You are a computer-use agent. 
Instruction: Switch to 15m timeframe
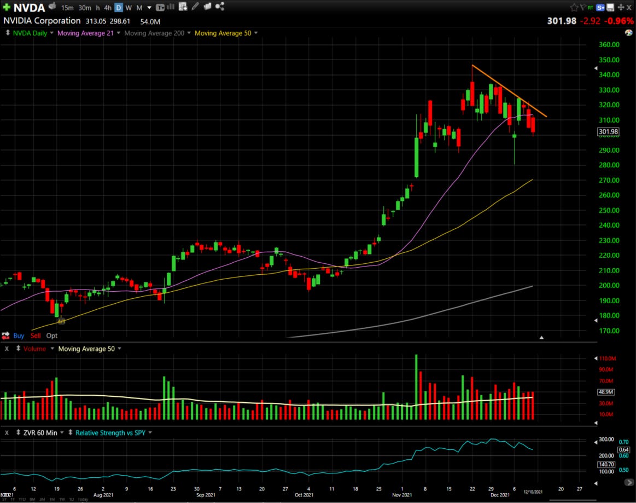click(x=67, y=8)
